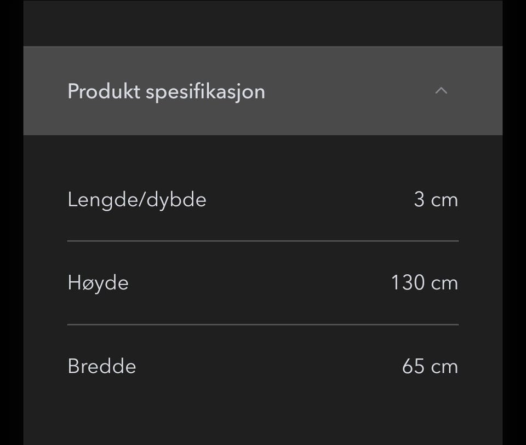Select the Lengde/dybde label
This screenshot has width=526, height=445.
coord(137,200)
